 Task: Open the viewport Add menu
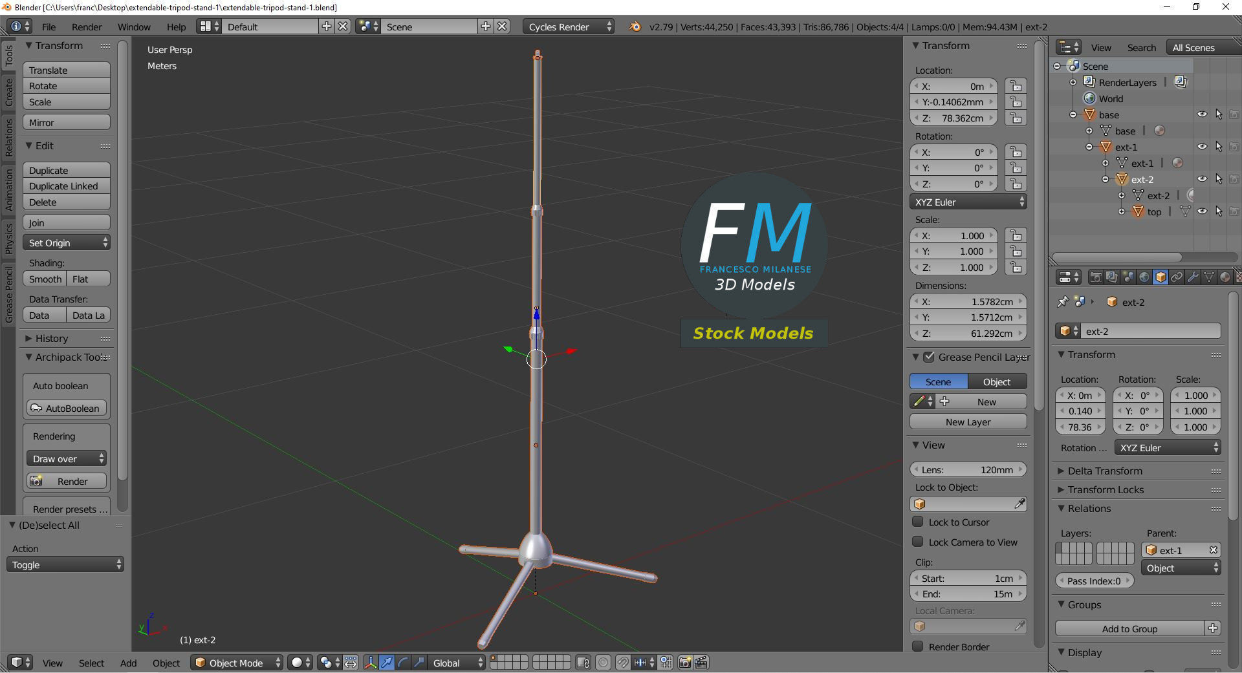click(128, 663)
